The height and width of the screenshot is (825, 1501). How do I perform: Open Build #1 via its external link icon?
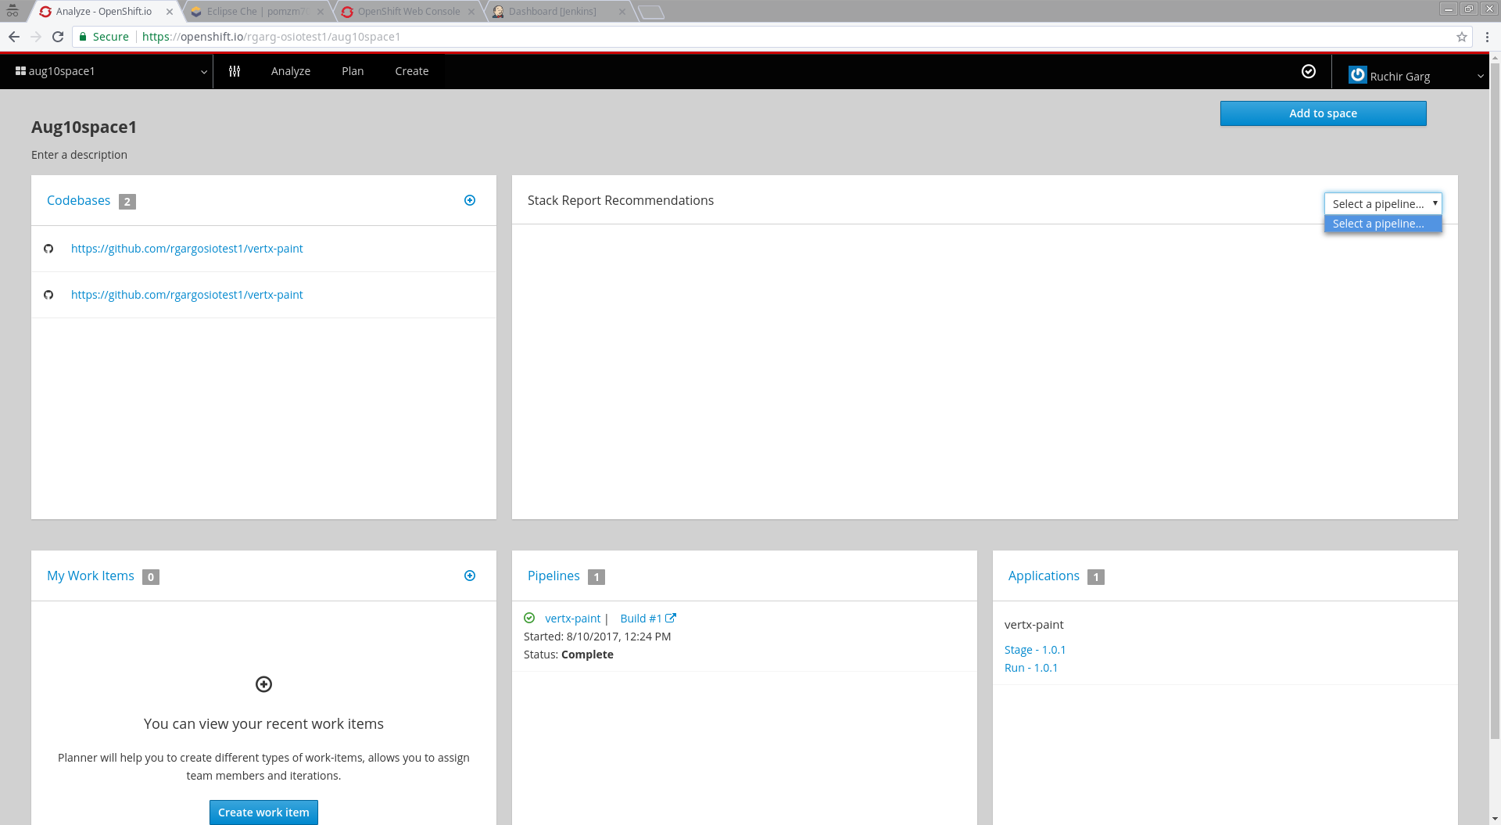672,618
